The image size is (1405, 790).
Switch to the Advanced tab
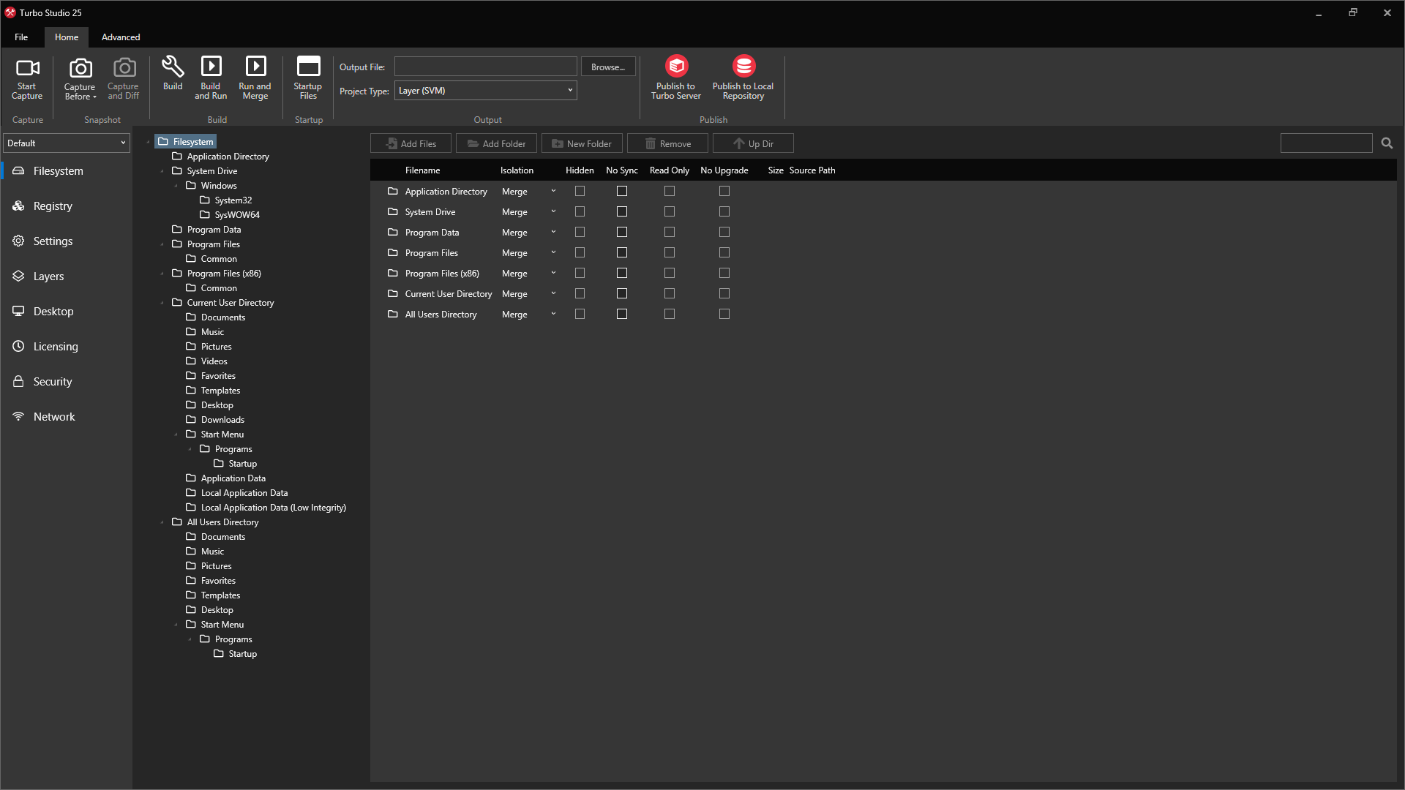[121, 37]
